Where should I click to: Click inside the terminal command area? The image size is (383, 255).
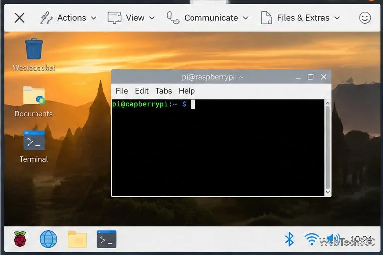pos(218,147)
